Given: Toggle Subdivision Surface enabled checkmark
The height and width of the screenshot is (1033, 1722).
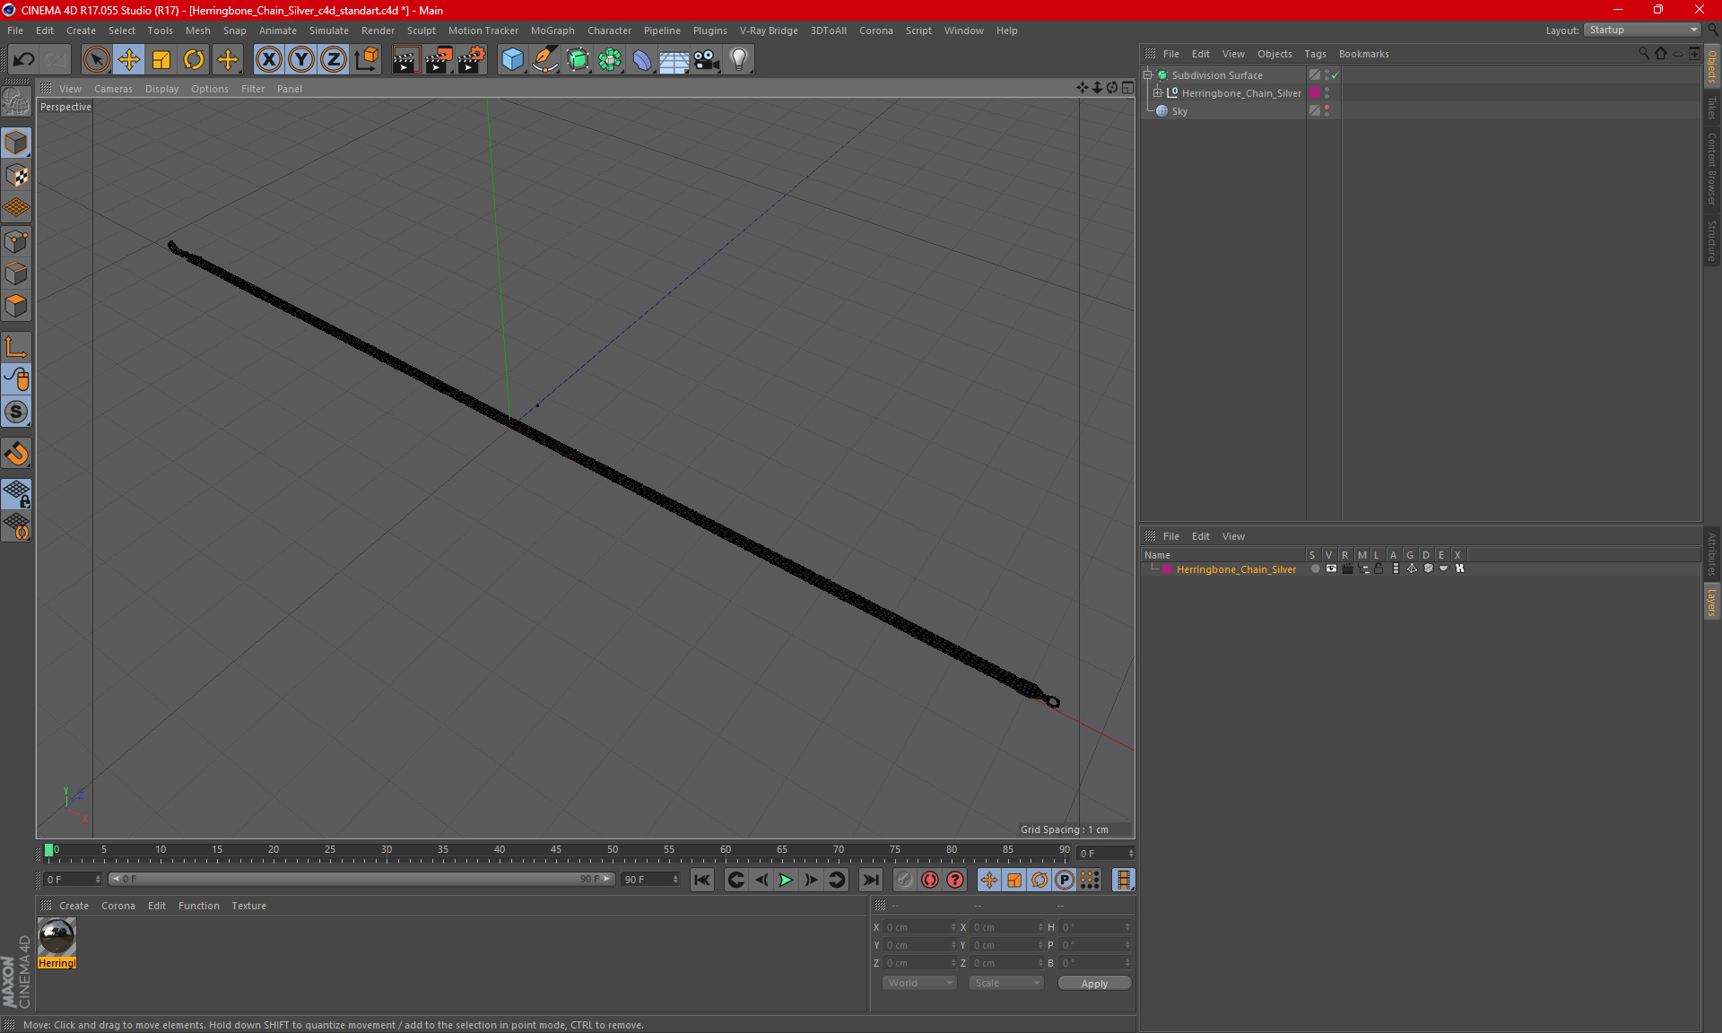Looking at the screenshot, I should click(x=1335, y=75).
